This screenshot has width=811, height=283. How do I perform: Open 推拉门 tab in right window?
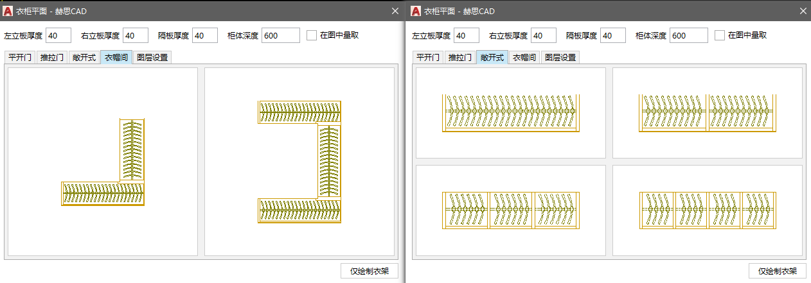click(x=460, y=58)
